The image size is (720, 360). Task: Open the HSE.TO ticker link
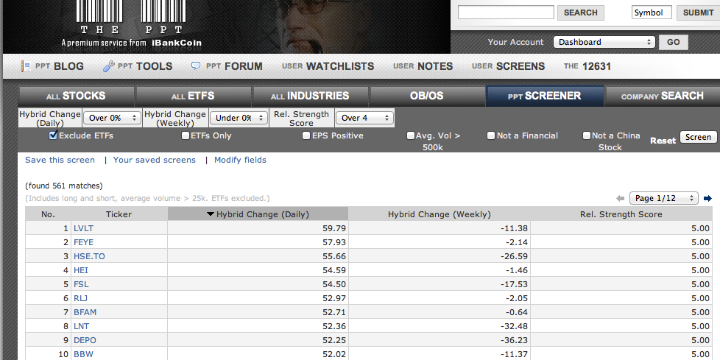pos(89,256)
